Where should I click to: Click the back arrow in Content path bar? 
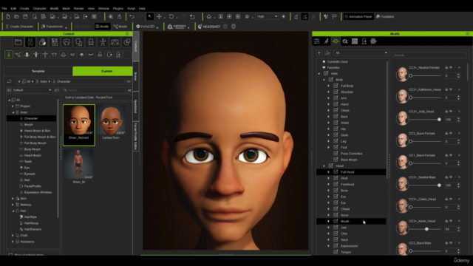point(10,81)
